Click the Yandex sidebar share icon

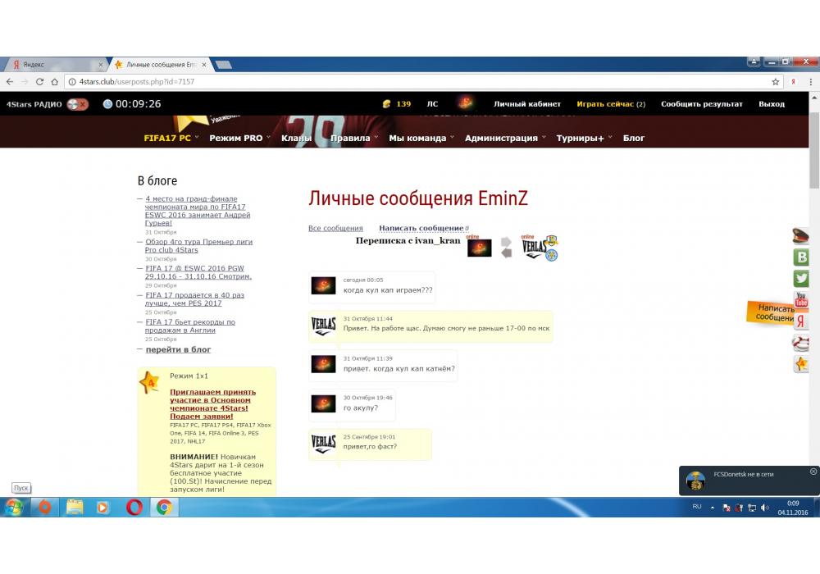click(x=801, y=321)
